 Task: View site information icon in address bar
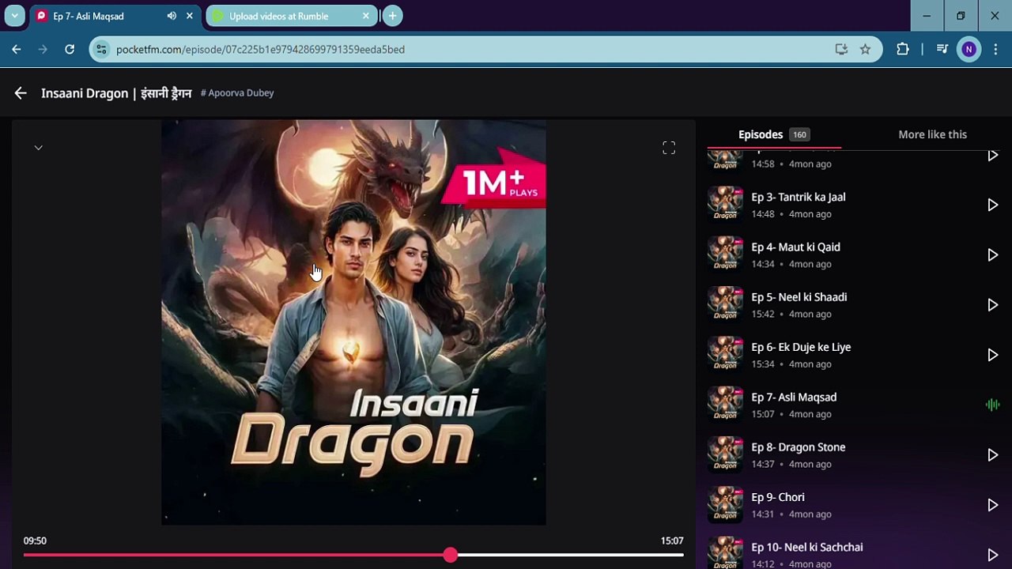coord(100,49)
